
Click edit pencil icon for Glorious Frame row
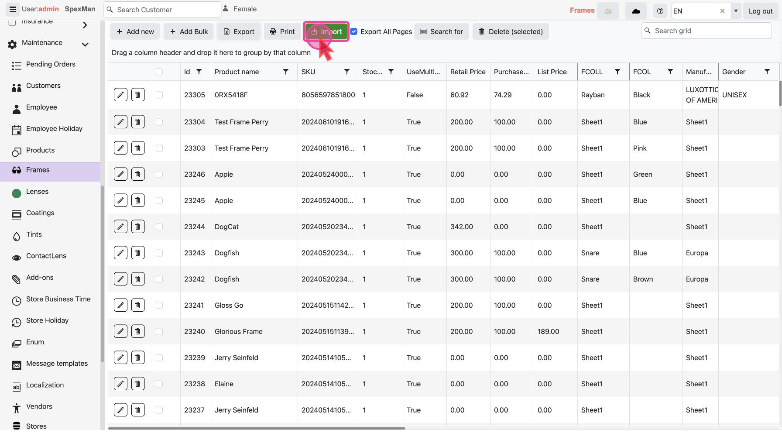[x=120, y=331]
